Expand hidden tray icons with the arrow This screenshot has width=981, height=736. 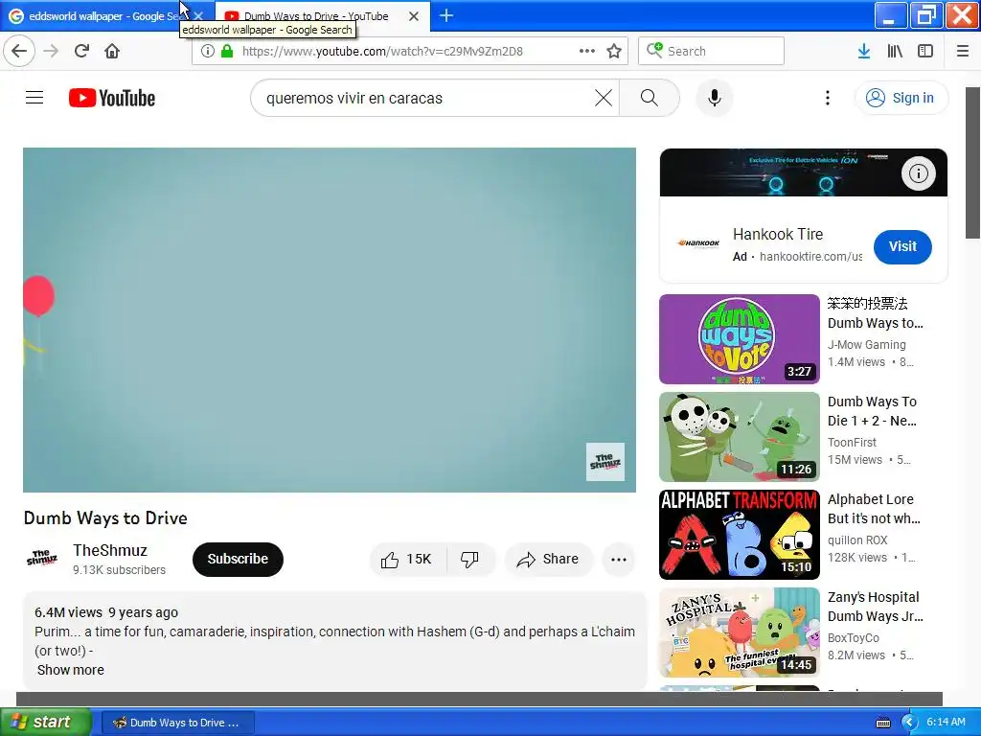[x=908, y=723]
